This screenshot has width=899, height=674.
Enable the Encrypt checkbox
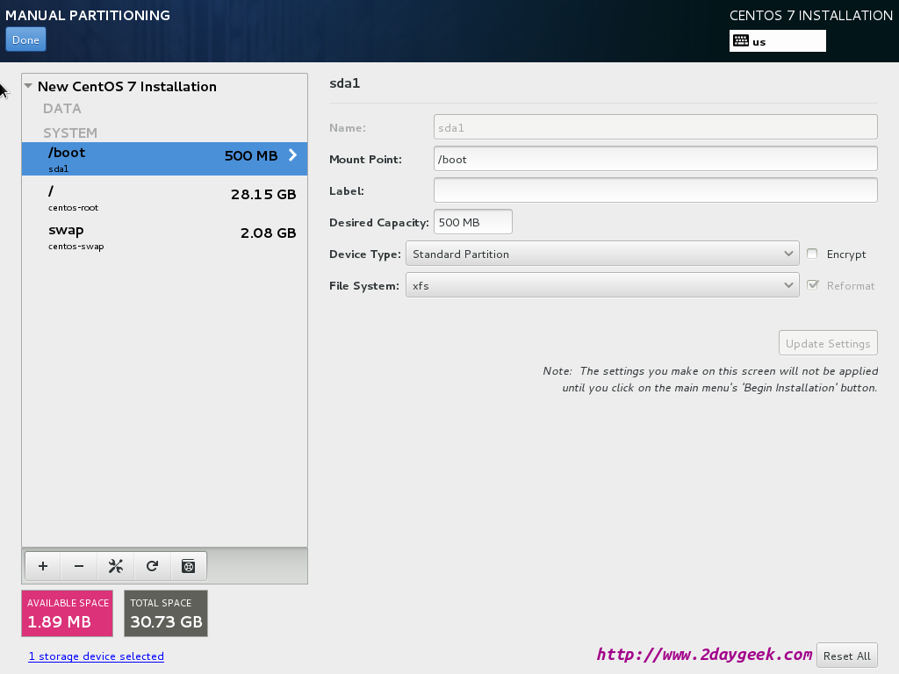(x=812, y=254)
